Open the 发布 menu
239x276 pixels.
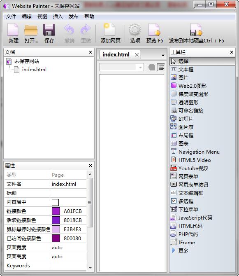click(x=74, y=16)
